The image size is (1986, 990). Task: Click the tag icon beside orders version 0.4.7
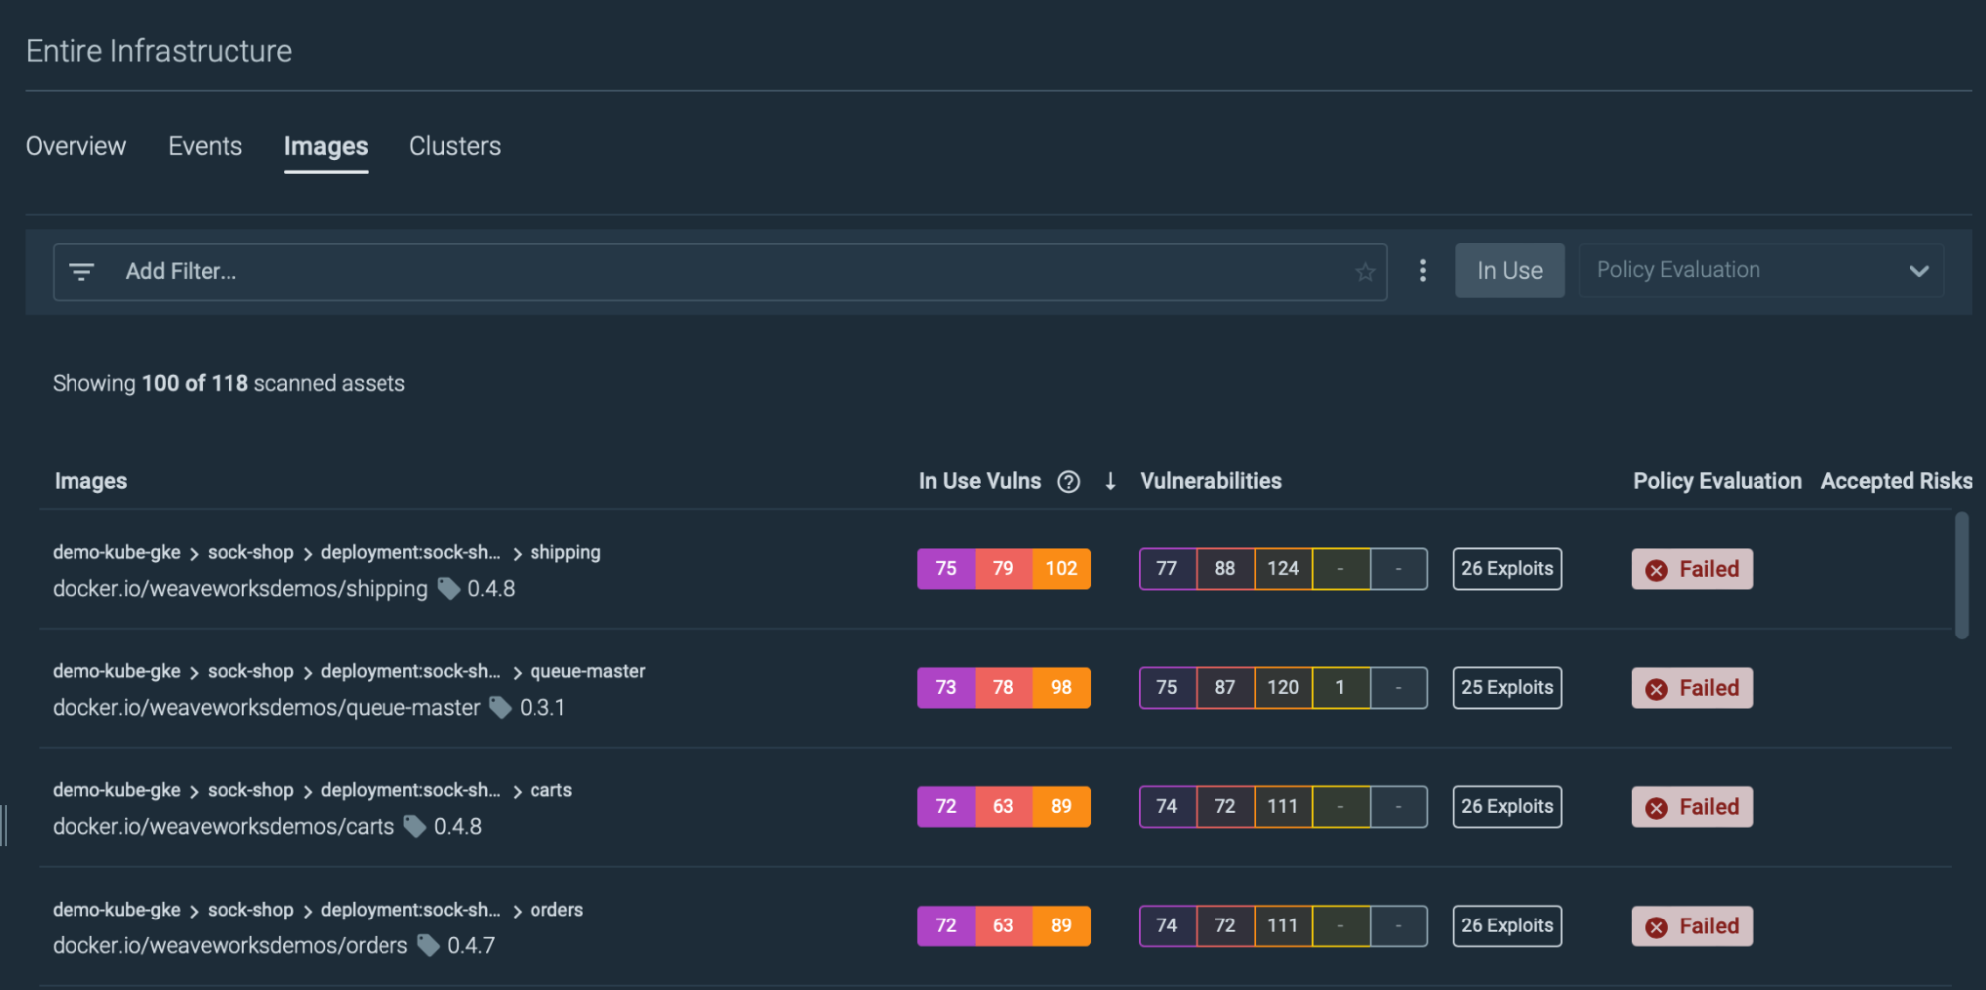click(x=428, y=945)
